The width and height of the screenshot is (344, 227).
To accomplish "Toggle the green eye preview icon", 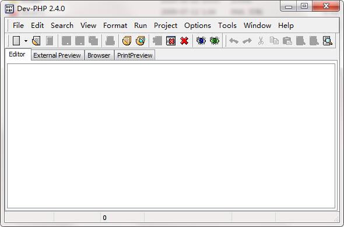I will [215, 41].
